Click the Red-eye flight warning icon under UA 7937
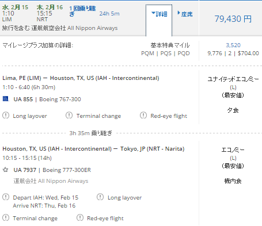The width and height of the screenshot is (262, 226). pyautogui.click(x=80, y=218)
